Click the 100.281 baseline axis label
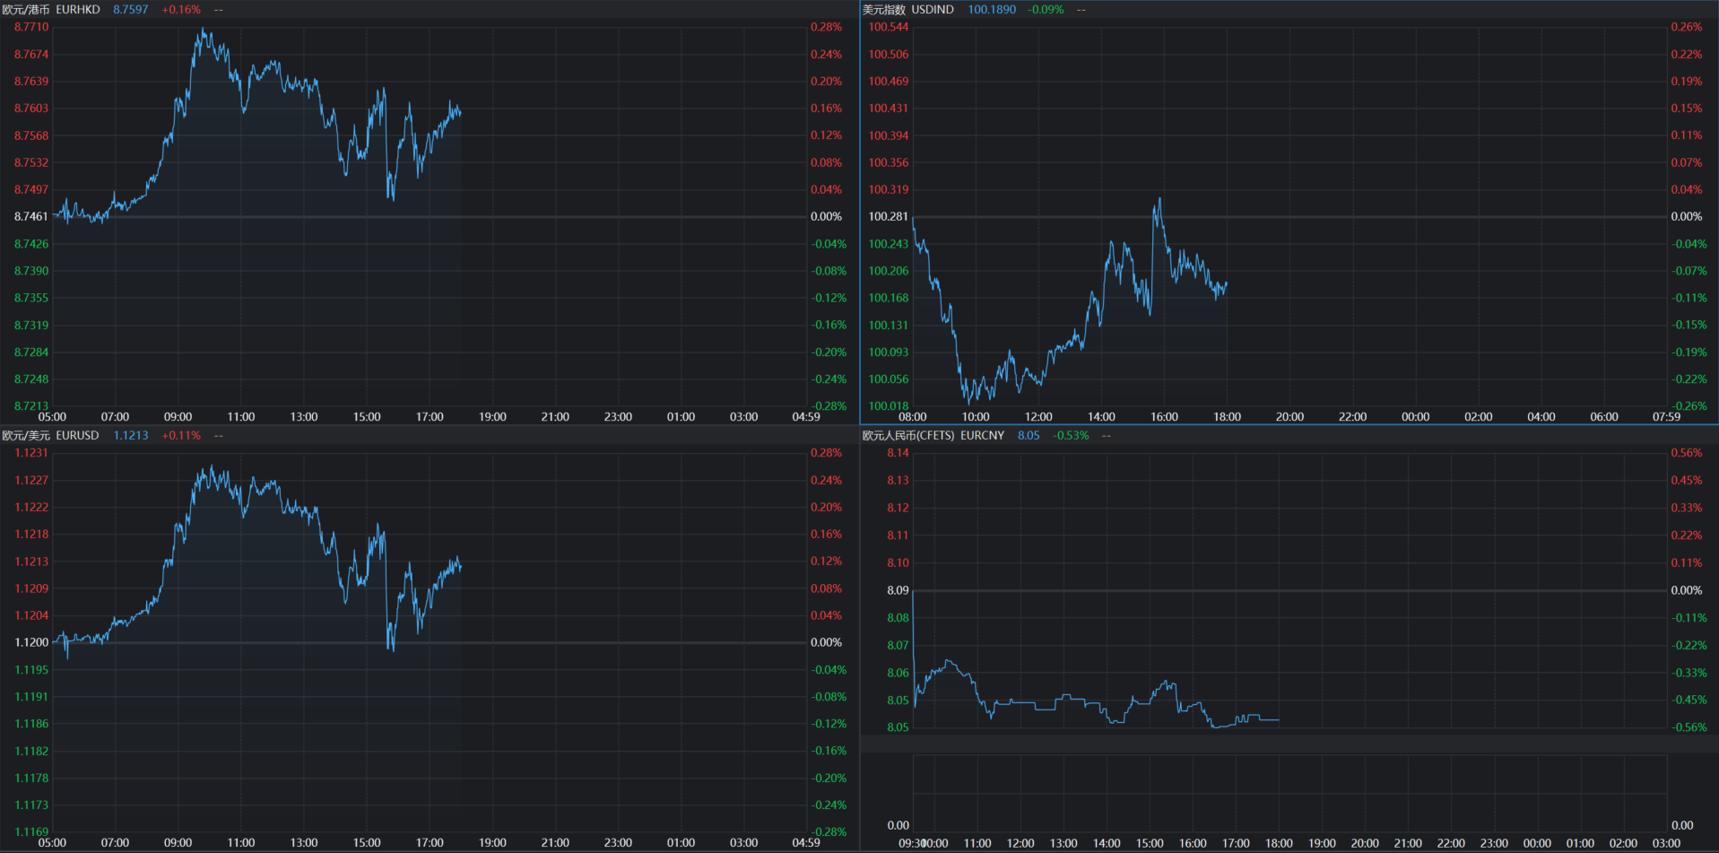The image size is (1719, 853). pos(889,216)
